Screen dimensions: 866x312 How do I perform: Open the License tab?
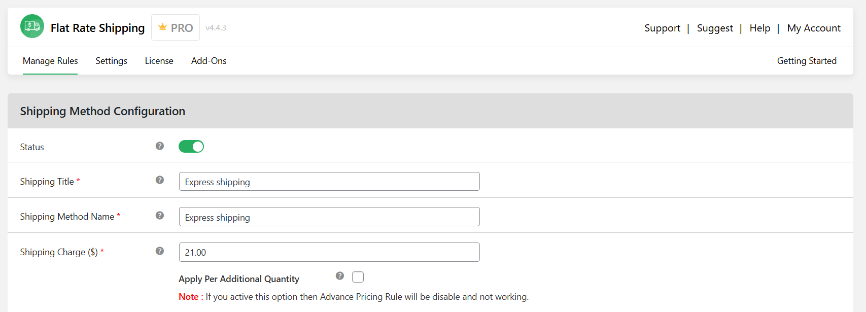(x=159, y=61)
